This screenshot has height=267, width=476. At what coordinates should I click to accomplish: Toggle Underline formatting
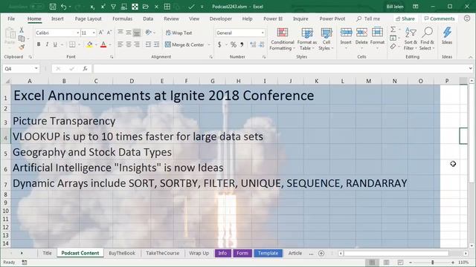click(55, 44)
